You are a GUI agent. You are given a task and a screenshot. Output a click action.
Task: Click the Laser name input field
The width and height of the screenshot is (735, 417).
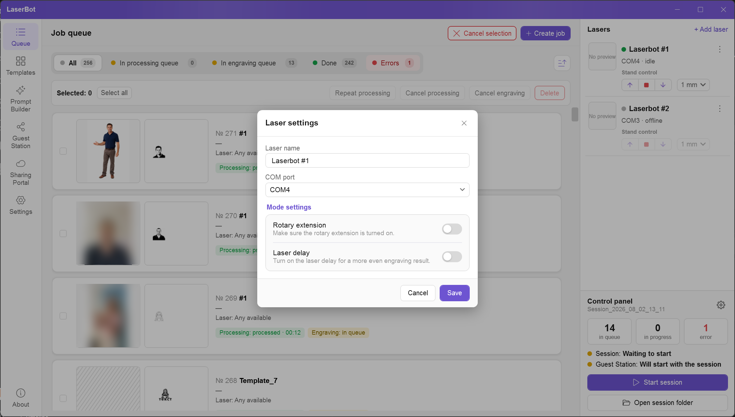[367, 161]
